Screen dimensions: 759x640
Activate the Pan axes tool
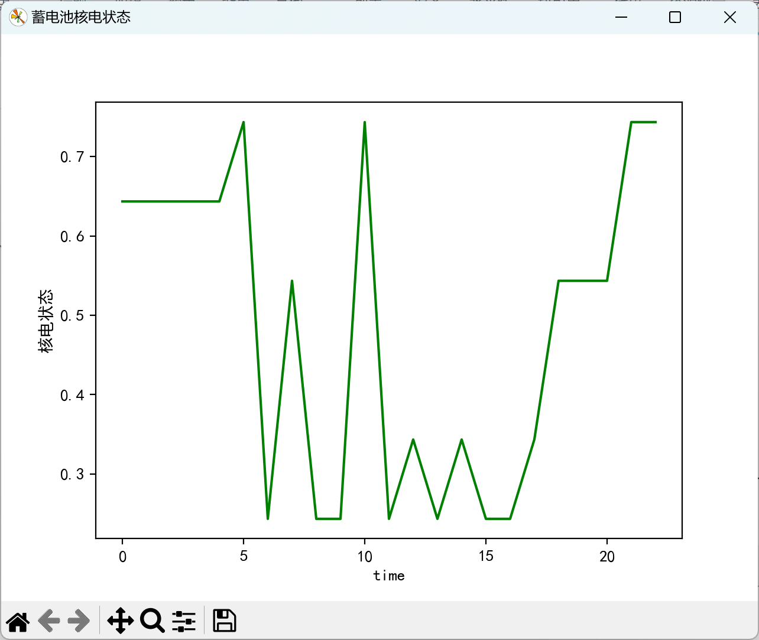(121, 621)
